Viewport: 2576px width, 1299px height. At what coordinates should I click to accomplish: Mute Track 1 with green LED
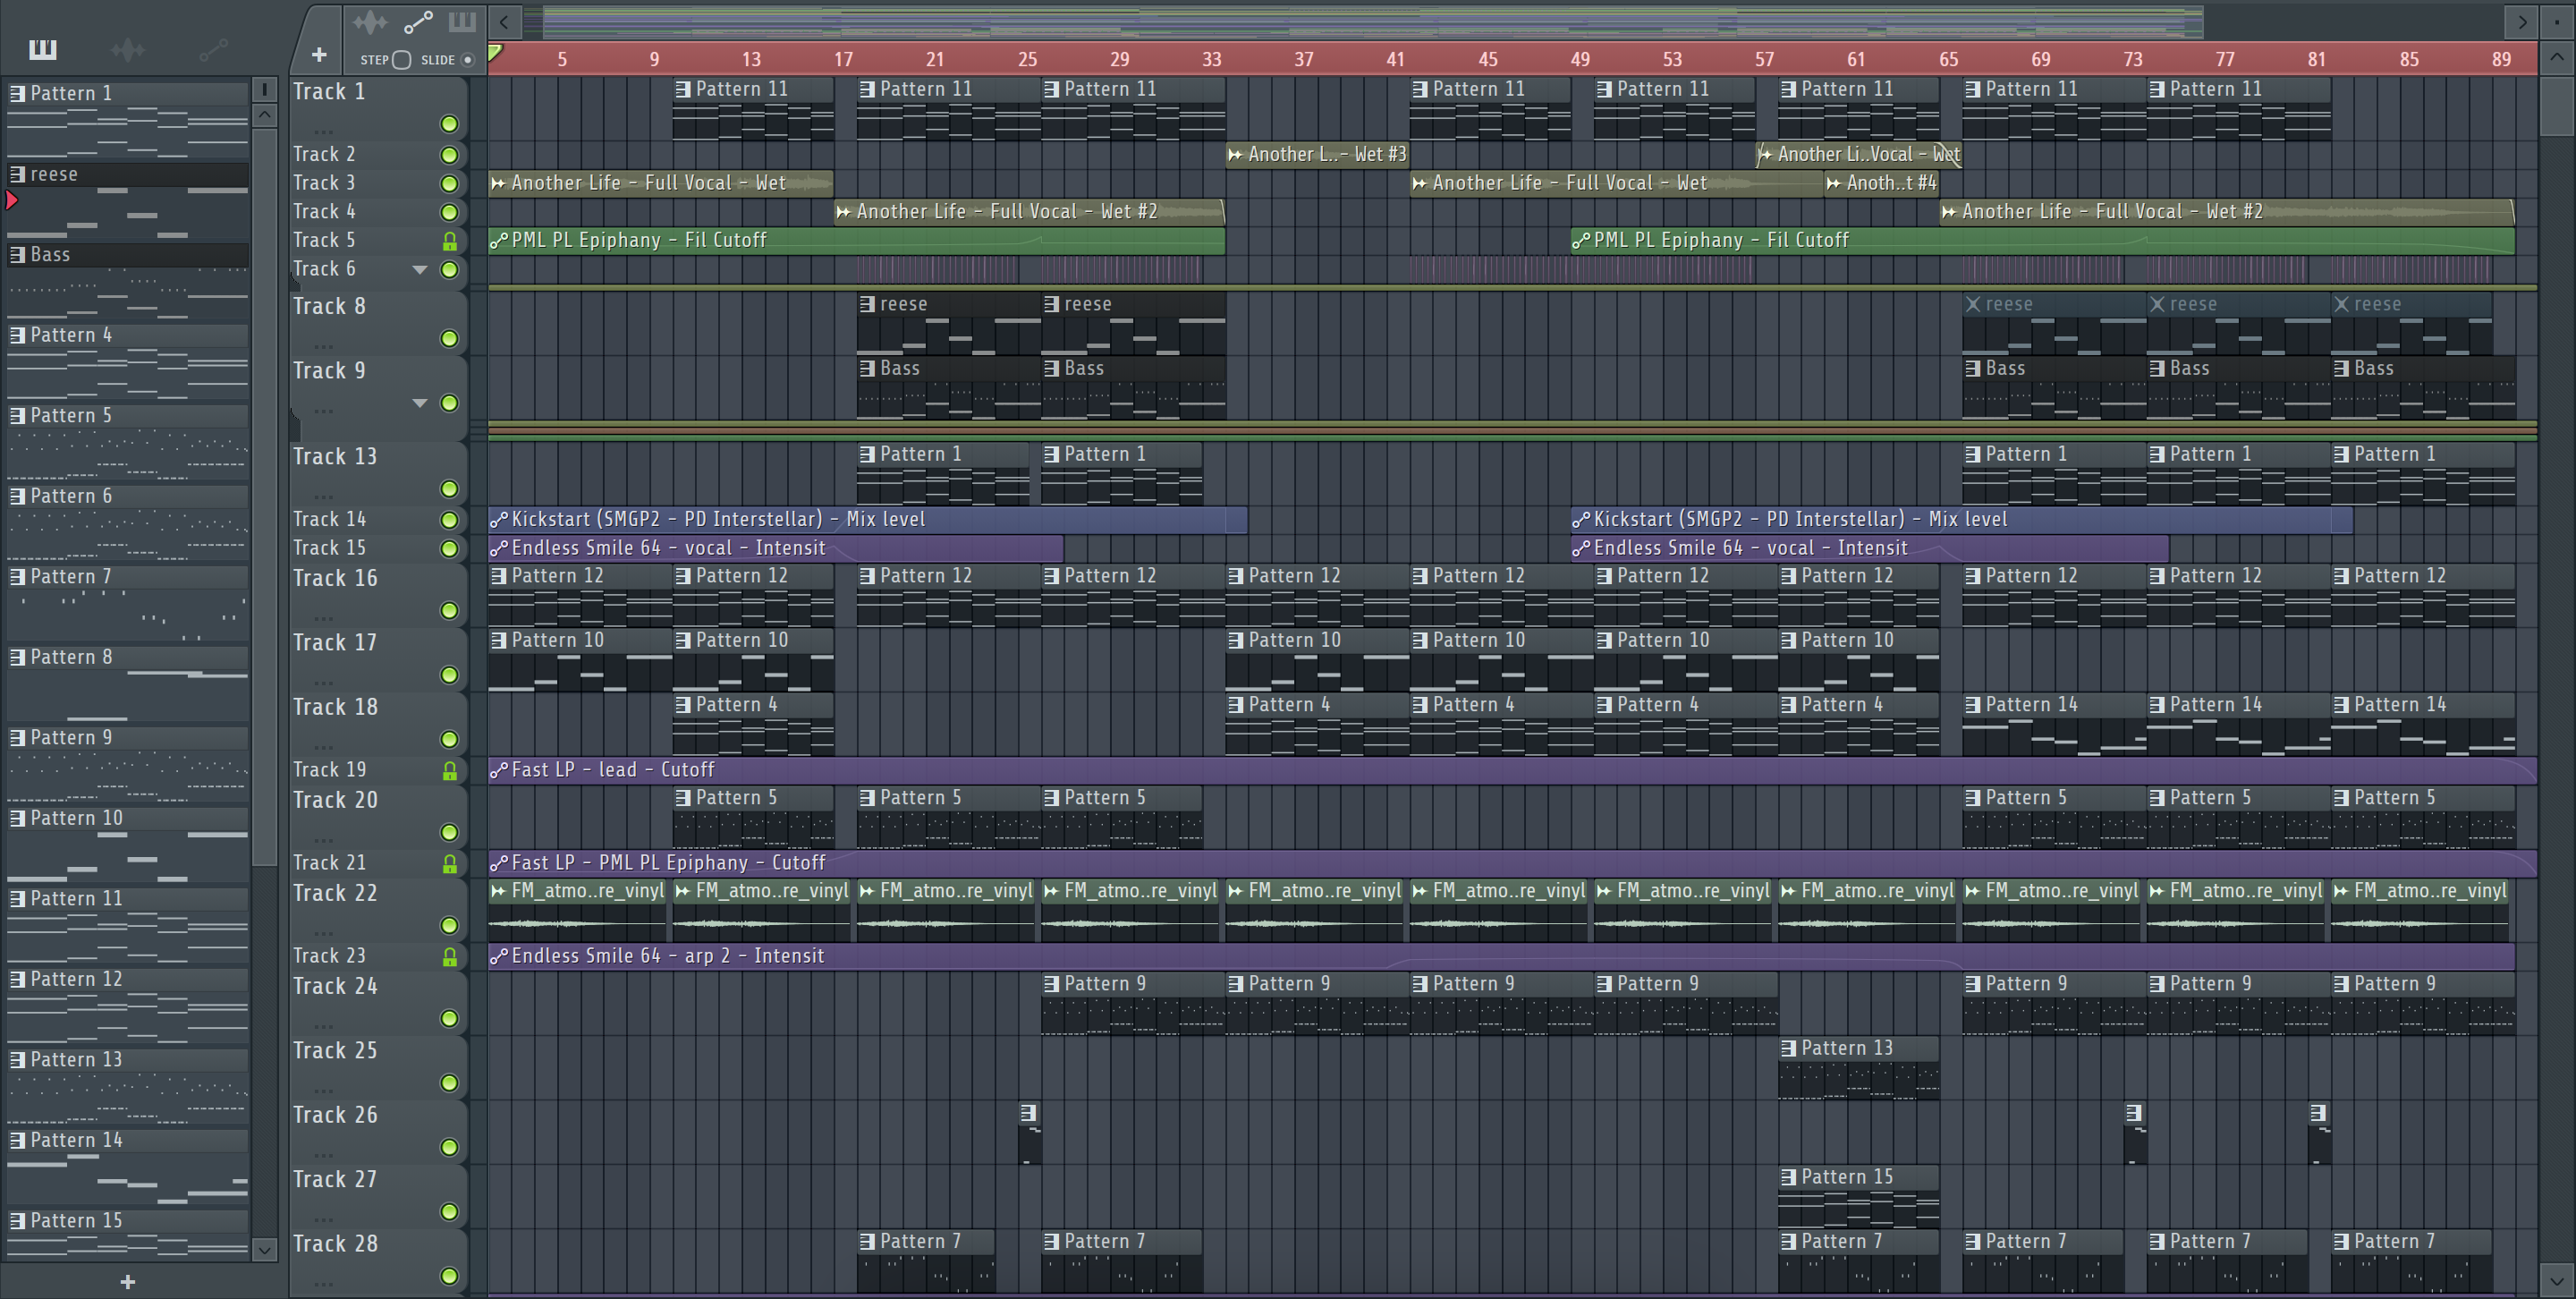point(450,124)
